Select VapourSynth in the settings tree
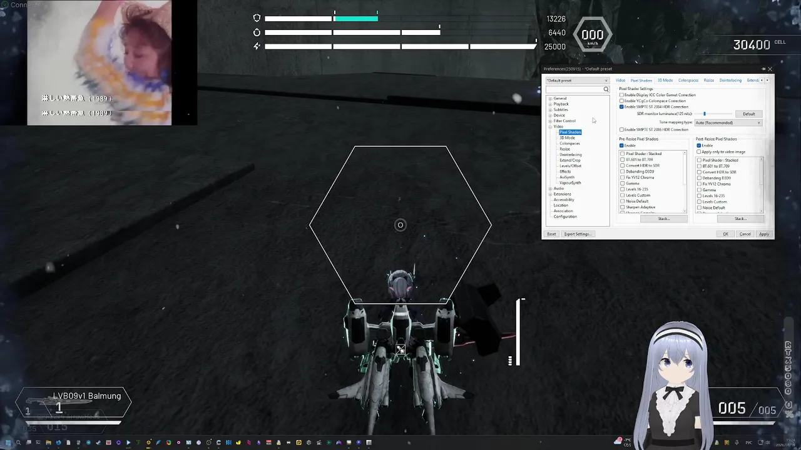This screenshot has height=450, width=801. (570, 183)
